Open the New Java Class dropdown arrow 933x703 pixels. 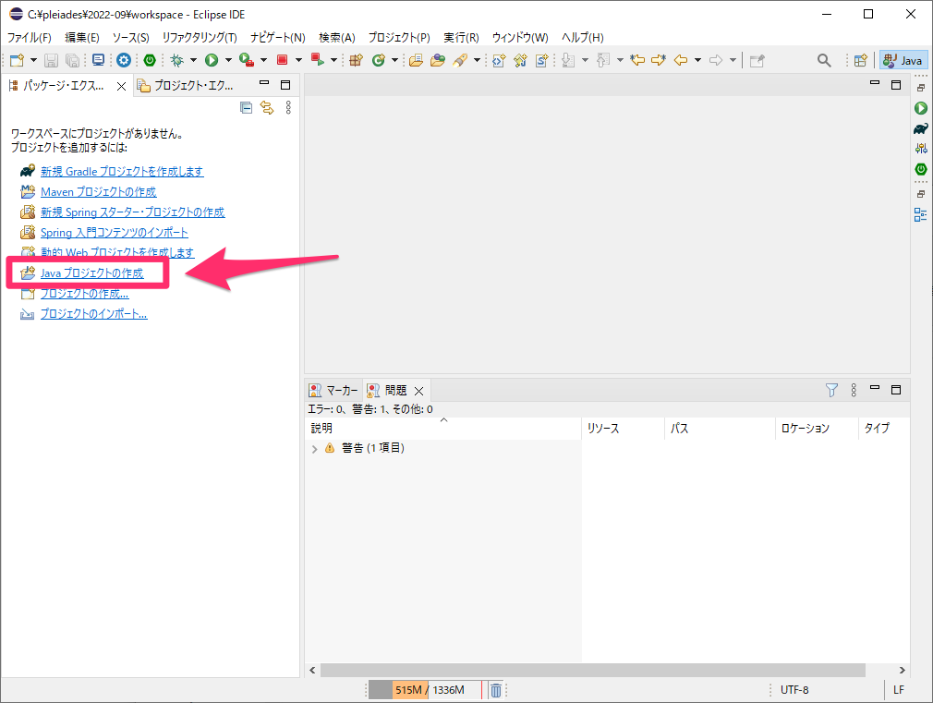pos(394,60)
